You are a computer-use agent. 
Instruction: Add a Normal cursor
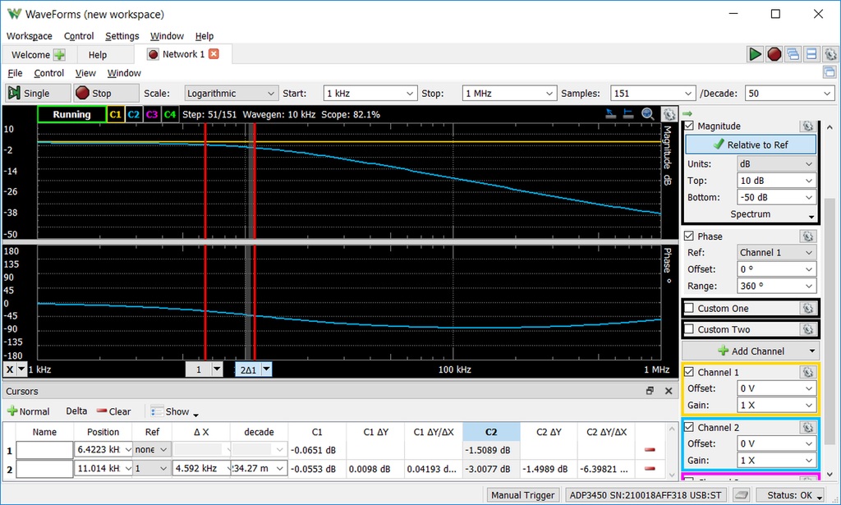click(29, 411)
